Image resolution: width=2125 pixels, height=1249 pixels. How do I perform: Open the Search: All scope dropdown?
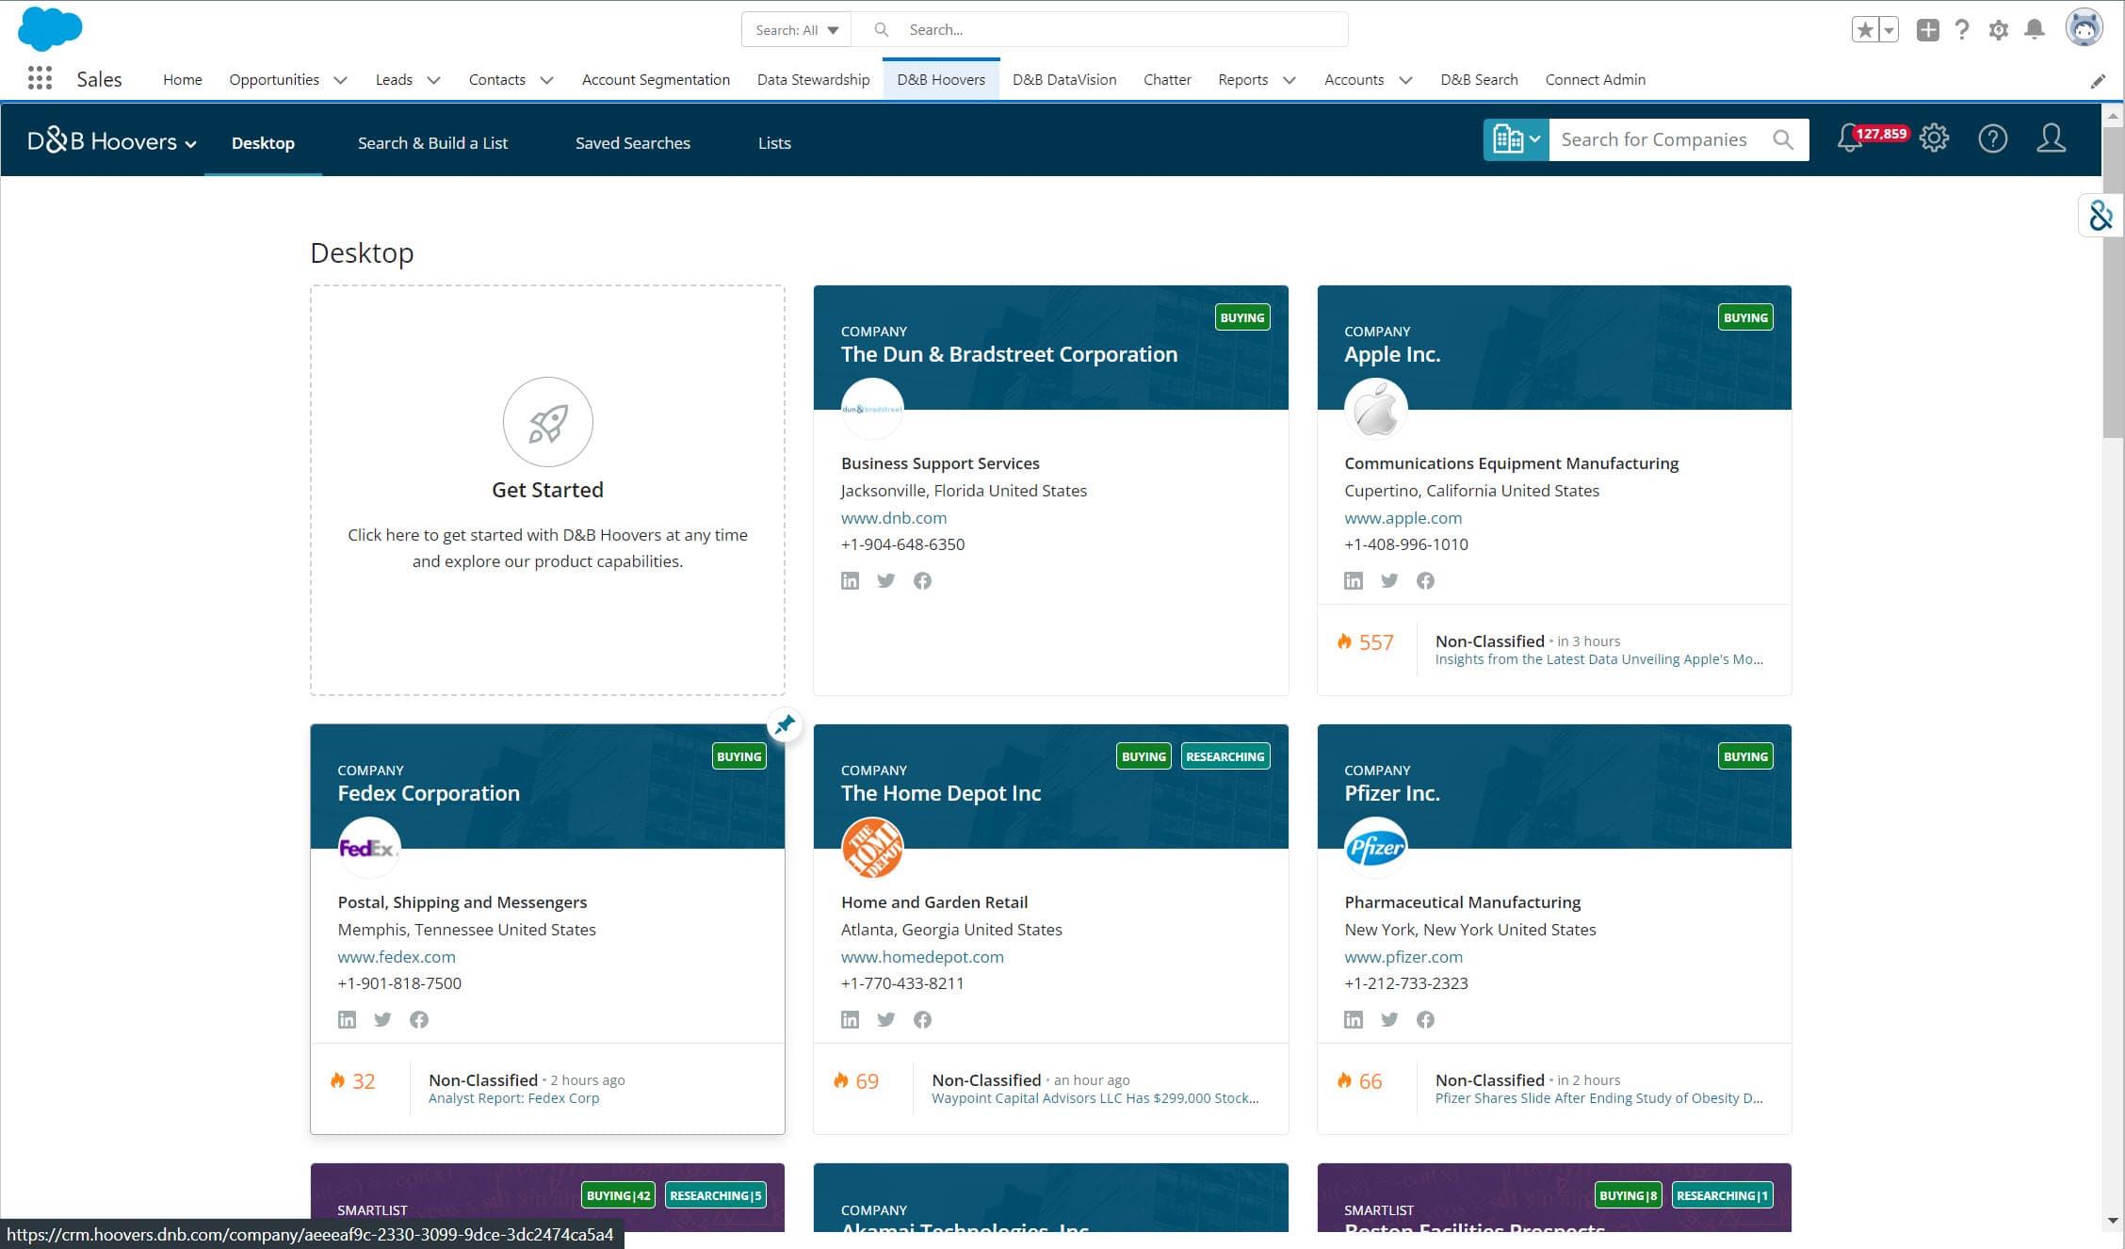796,30
